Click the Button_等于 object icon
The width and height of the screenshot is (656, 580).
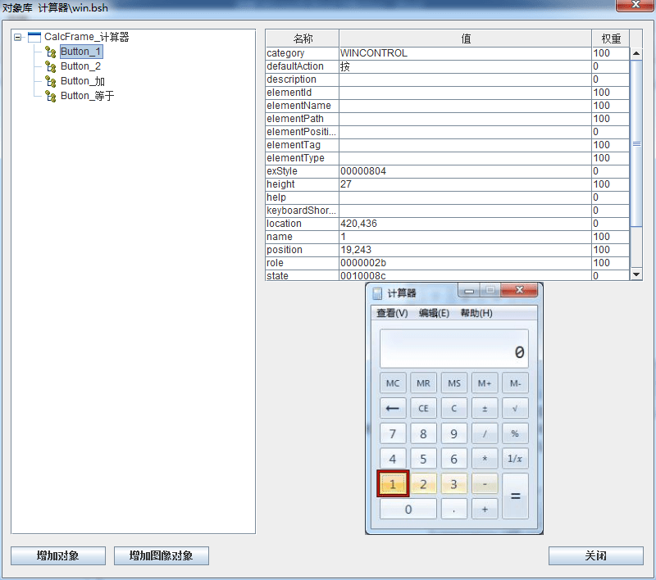tap(51, 96)
